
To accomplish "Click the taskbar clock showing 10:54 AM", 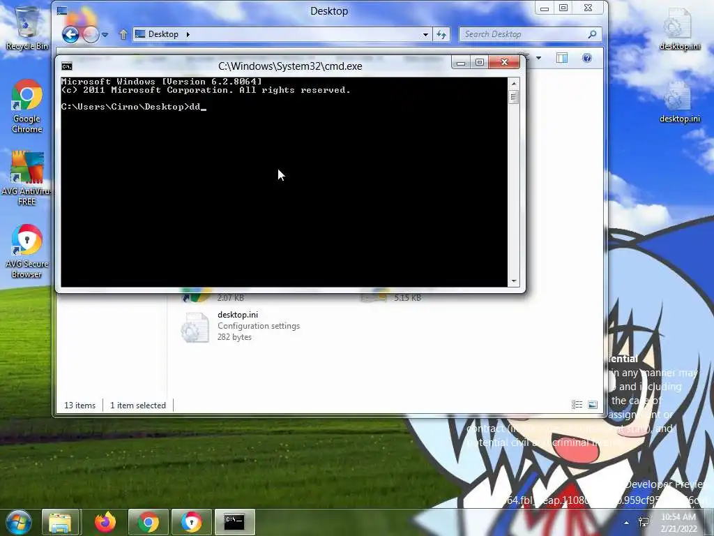I will pos(679,523).
